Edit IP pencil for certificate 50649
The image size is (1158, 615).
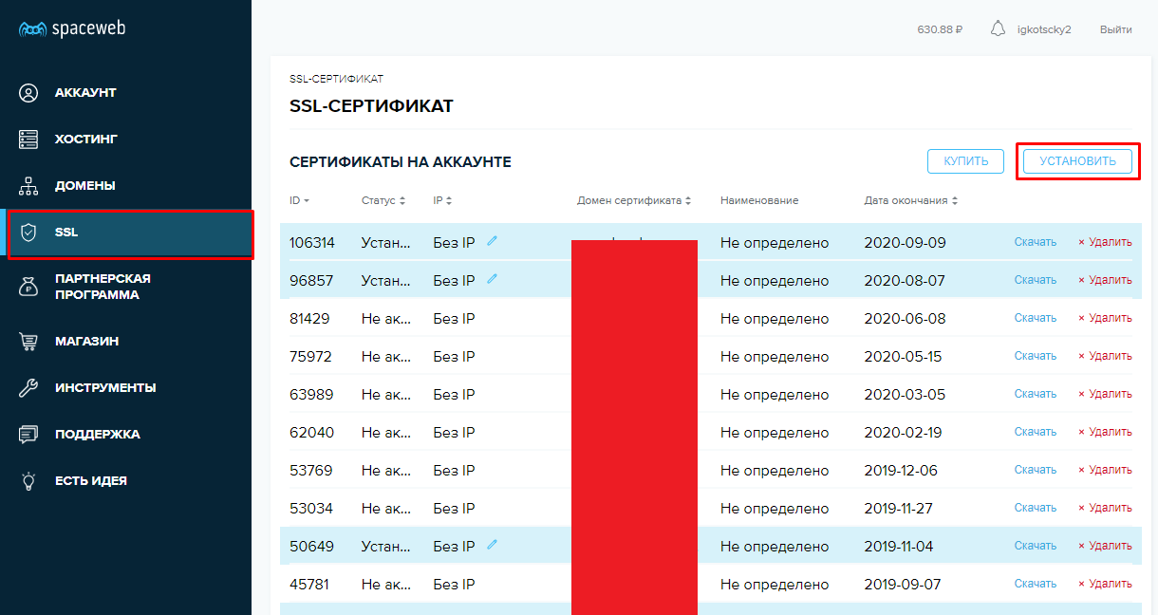tap(492, 545)
